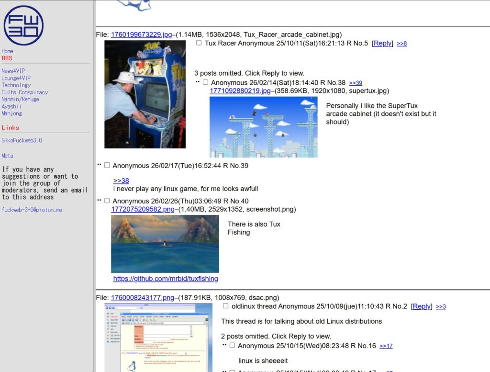
Task: Click the FW3.0 site logo
Action: coord(23,25)
